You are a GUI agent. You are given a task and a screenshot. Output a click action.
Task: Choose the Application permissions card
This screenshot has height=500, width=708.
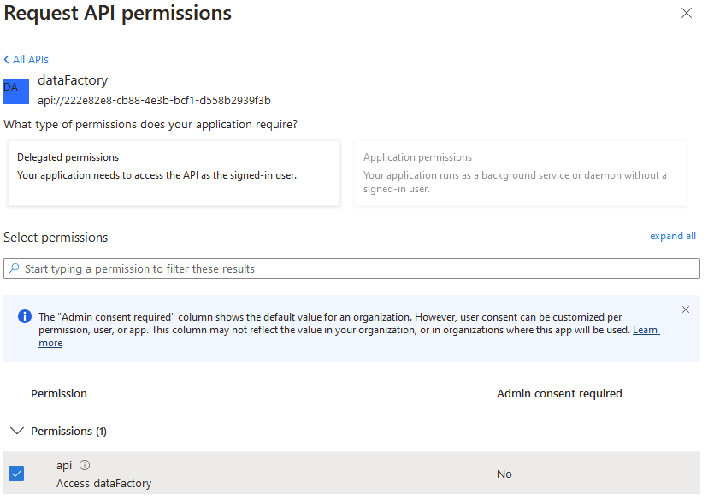(520, 174)
